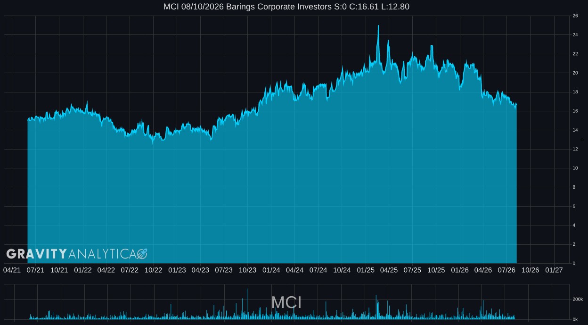Click the price peak near 25 in early 2025
Image resolution: width=588 pixels, height=325 pixels.
tap(378, 26)
